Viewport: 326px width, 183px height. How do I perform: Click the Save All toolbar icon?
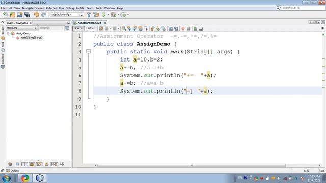(x=27, y=15)
